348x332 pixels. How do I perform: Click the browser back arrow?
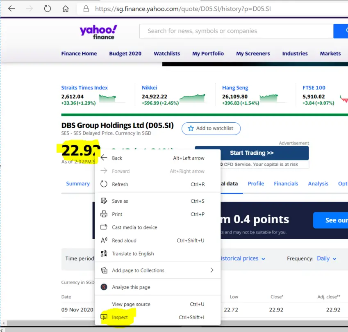(x=11, y=9)
